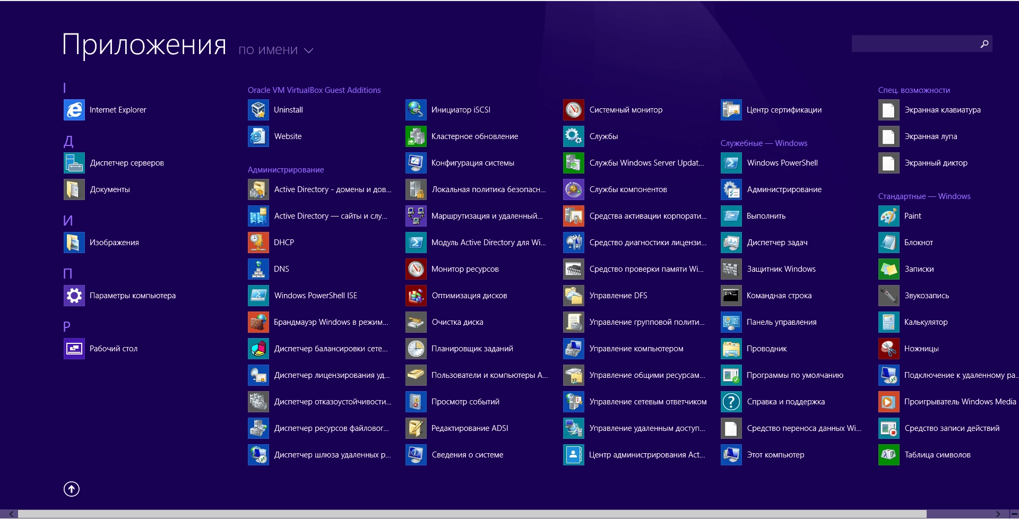
Task: Click 'Спец. возможности' group header
Action: tap(914, 90)
